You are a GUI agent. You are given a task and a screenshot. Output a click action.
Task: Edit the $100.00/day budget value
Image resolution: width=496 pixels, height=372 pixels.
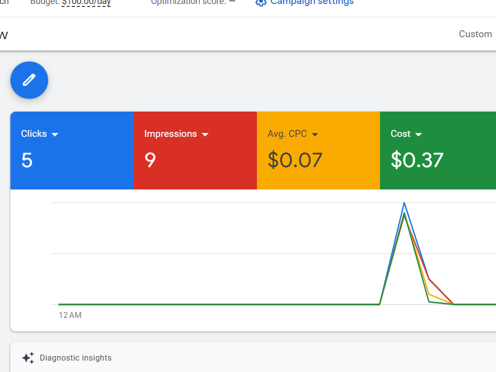[86, 2]
